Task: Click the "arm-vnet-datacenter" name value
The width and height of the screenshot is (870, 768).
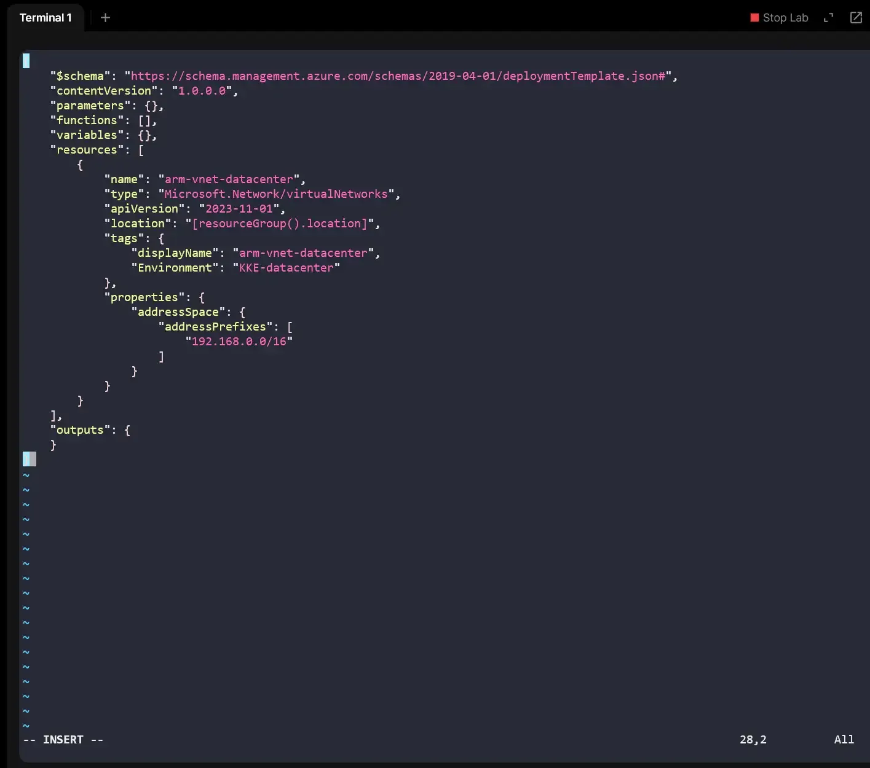Action: [229, 179]
